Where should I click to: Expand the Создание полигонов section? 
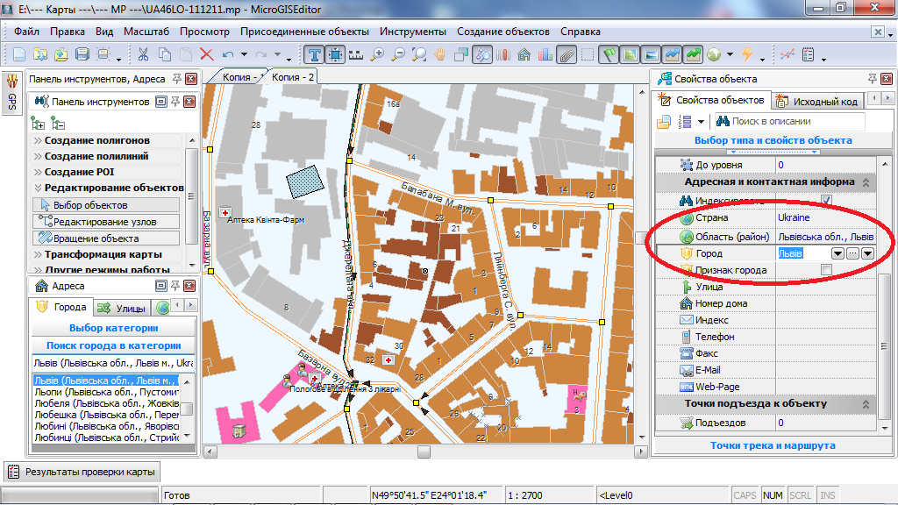coord(96,140)
